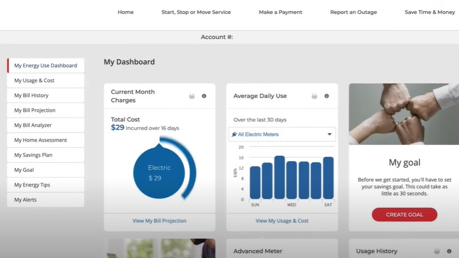Screen dimensions: 459x258
Task: Open the info icon on Current Month Charges
Action: tap(204, 96)
